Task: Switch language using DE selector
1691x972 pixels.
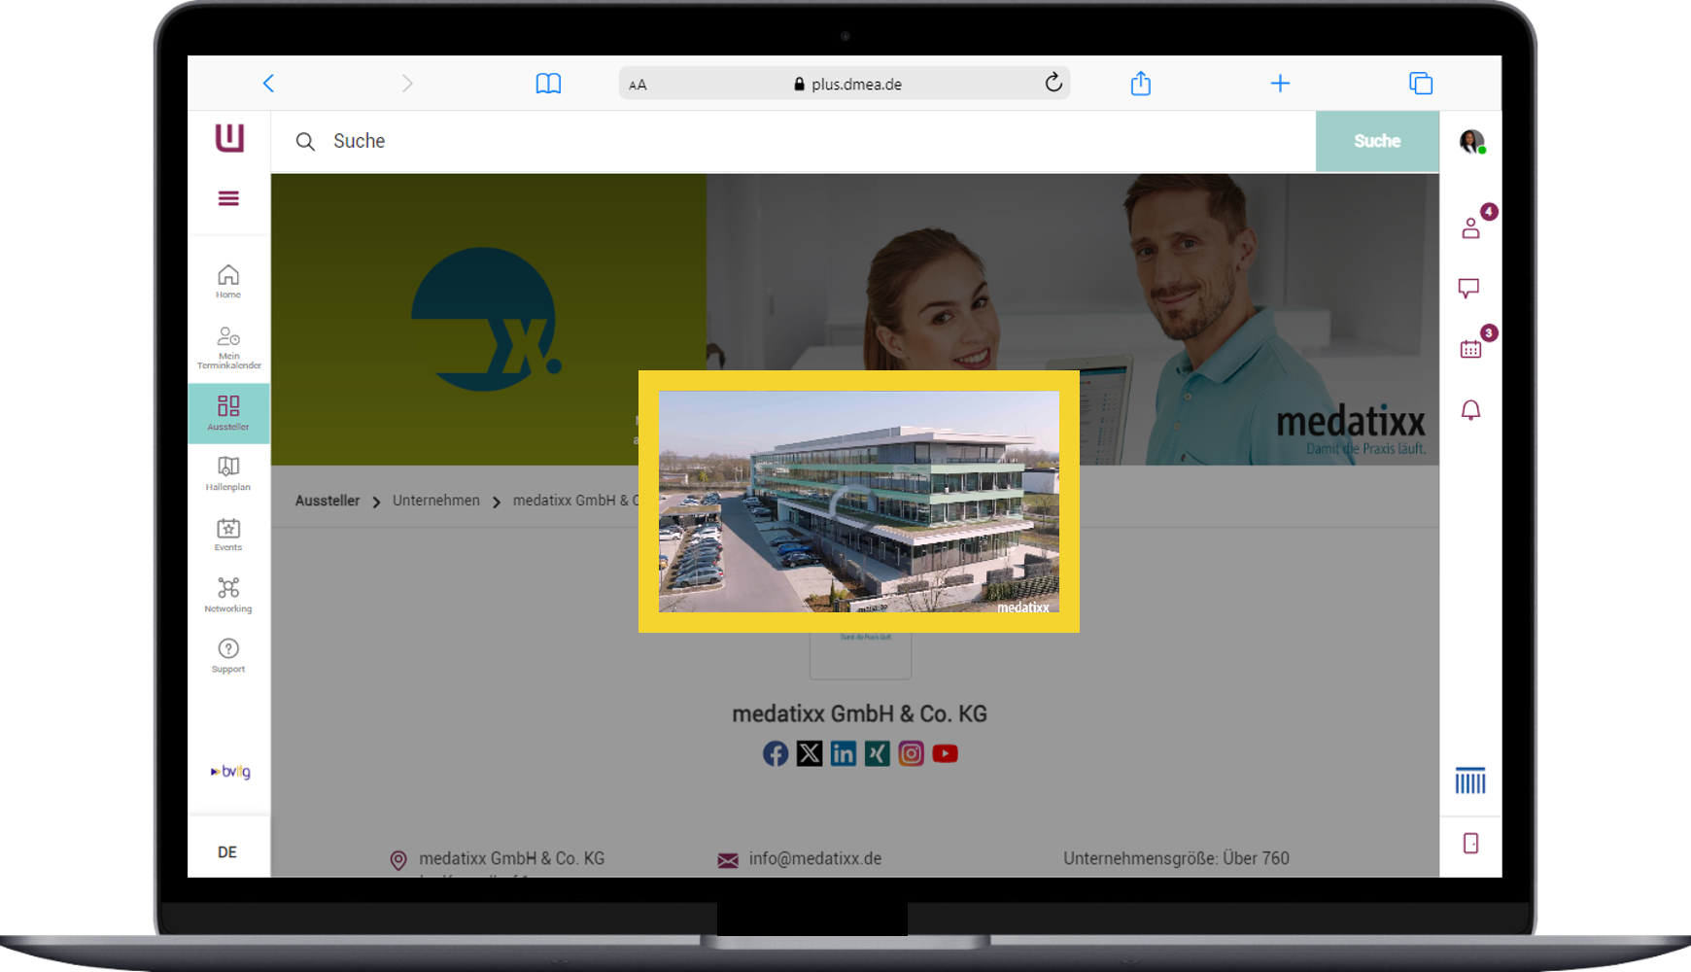Action: (227, 851)
